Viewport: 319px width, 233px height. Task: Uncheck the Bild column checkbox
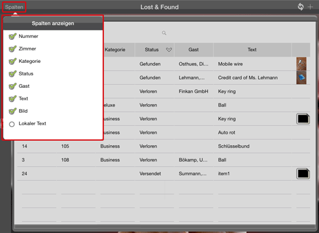pos(12,111)
